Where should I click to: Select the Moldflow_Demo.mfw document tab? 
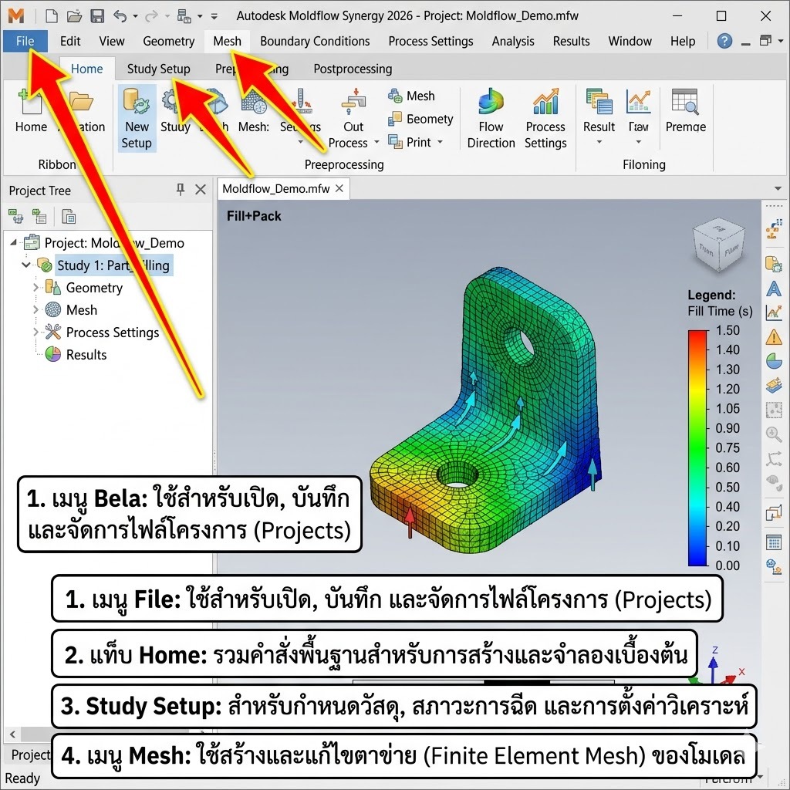tap(276, 189)
